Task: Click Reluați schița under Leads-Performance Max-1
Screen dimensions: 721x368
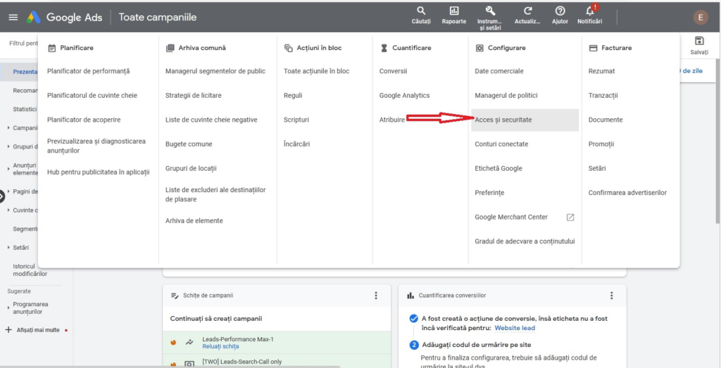Action: click(x=220, y=346)
